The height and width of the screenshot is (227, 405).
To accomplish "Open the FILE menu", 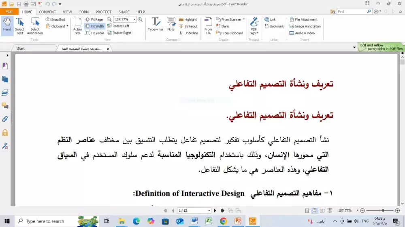I will 9,12.
